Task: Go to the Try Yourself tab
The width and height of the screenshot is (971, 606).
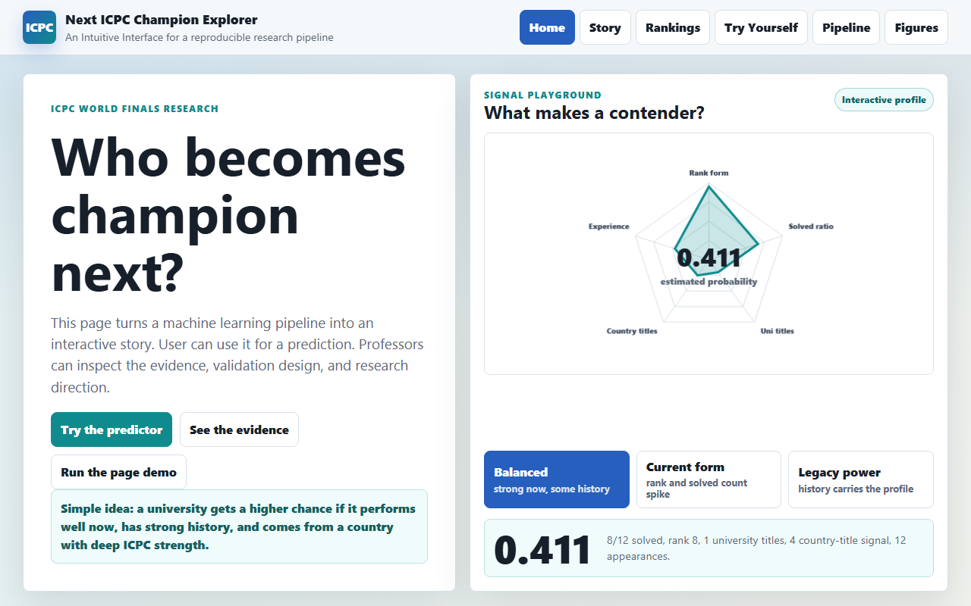Action: 761,27
